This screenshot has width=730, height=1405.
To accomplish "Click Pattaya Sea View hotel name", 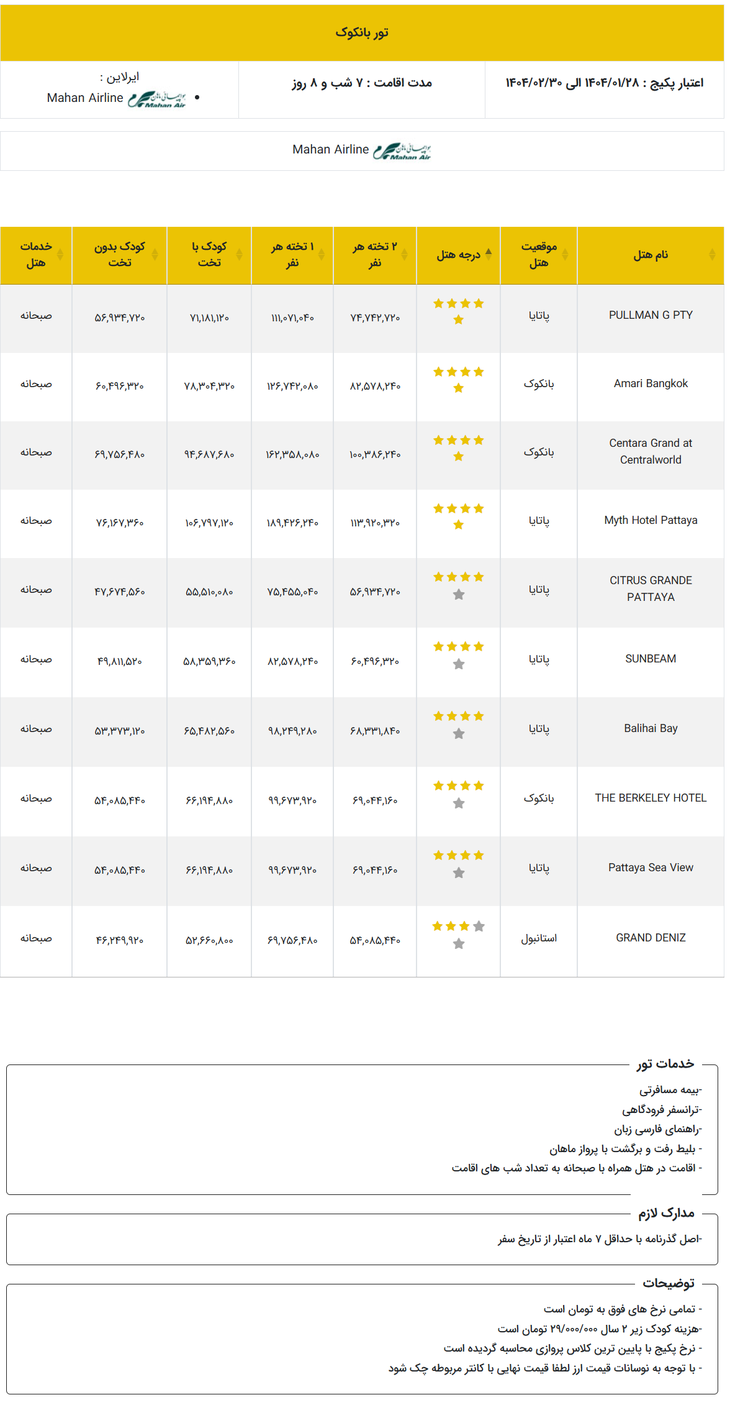I will 651,867.
